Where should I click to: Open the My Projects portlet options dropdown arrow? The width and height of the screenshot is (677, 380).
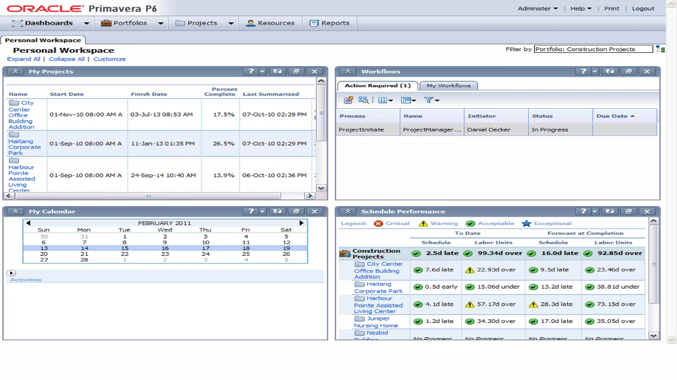262,71
